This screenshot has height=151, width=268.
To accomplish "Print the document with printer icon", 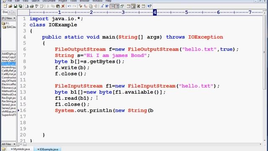I will (x=32, y=6).
